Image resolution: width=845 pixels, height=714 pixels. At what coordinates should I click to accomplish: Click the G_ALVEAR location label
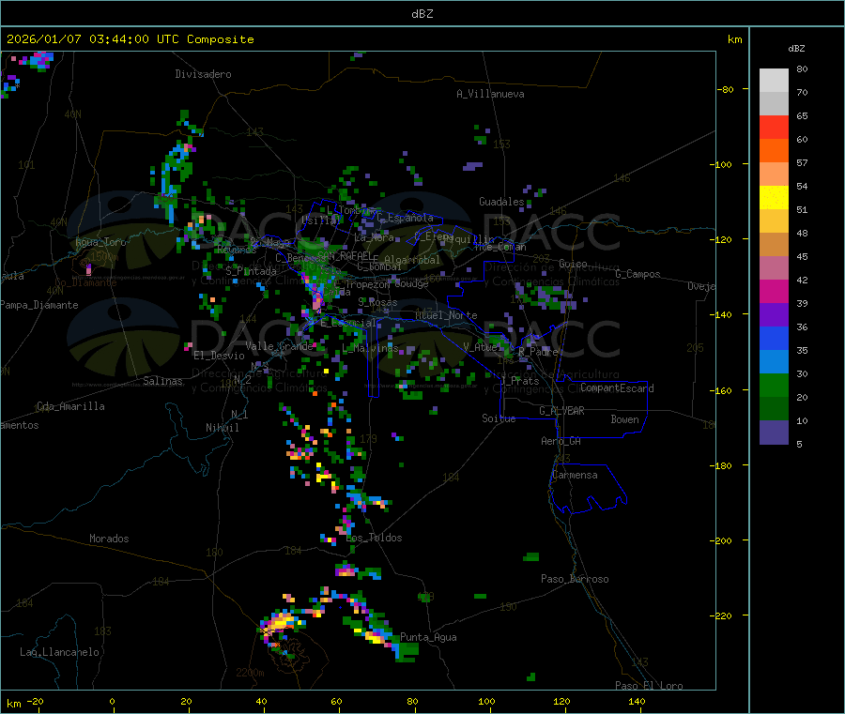[561, 411]
